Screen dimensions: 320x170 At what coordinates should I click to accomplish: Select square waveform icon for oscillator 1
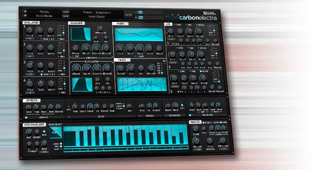pos(59,26)
